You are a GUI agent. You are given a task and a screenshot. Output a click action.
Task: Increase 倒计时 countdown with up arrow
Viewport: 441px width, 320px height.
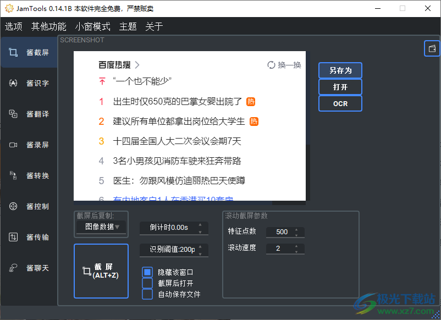(200, 225)
